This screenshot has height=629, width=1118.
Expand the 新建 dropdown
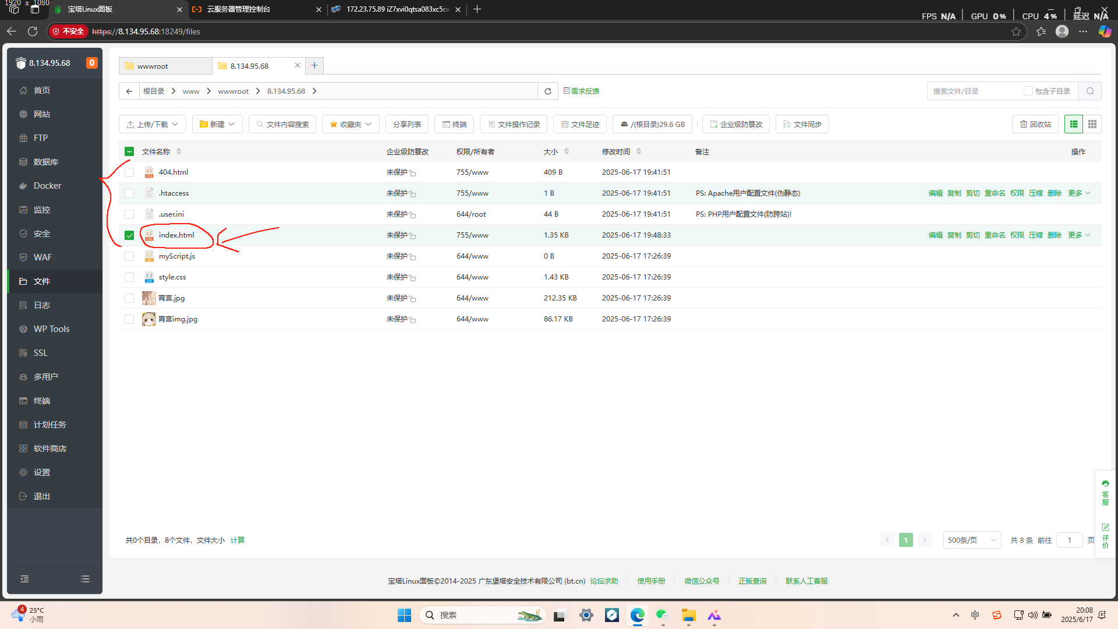coord(217,124)
